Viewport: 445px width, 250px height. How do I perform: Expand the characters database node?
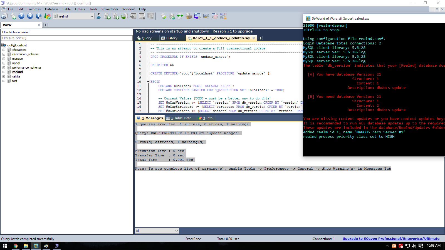[x=4, y=50]
